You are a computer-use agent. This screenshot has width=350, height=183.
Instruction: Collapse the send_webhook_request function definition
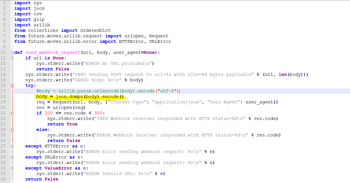tap(12, 52)
